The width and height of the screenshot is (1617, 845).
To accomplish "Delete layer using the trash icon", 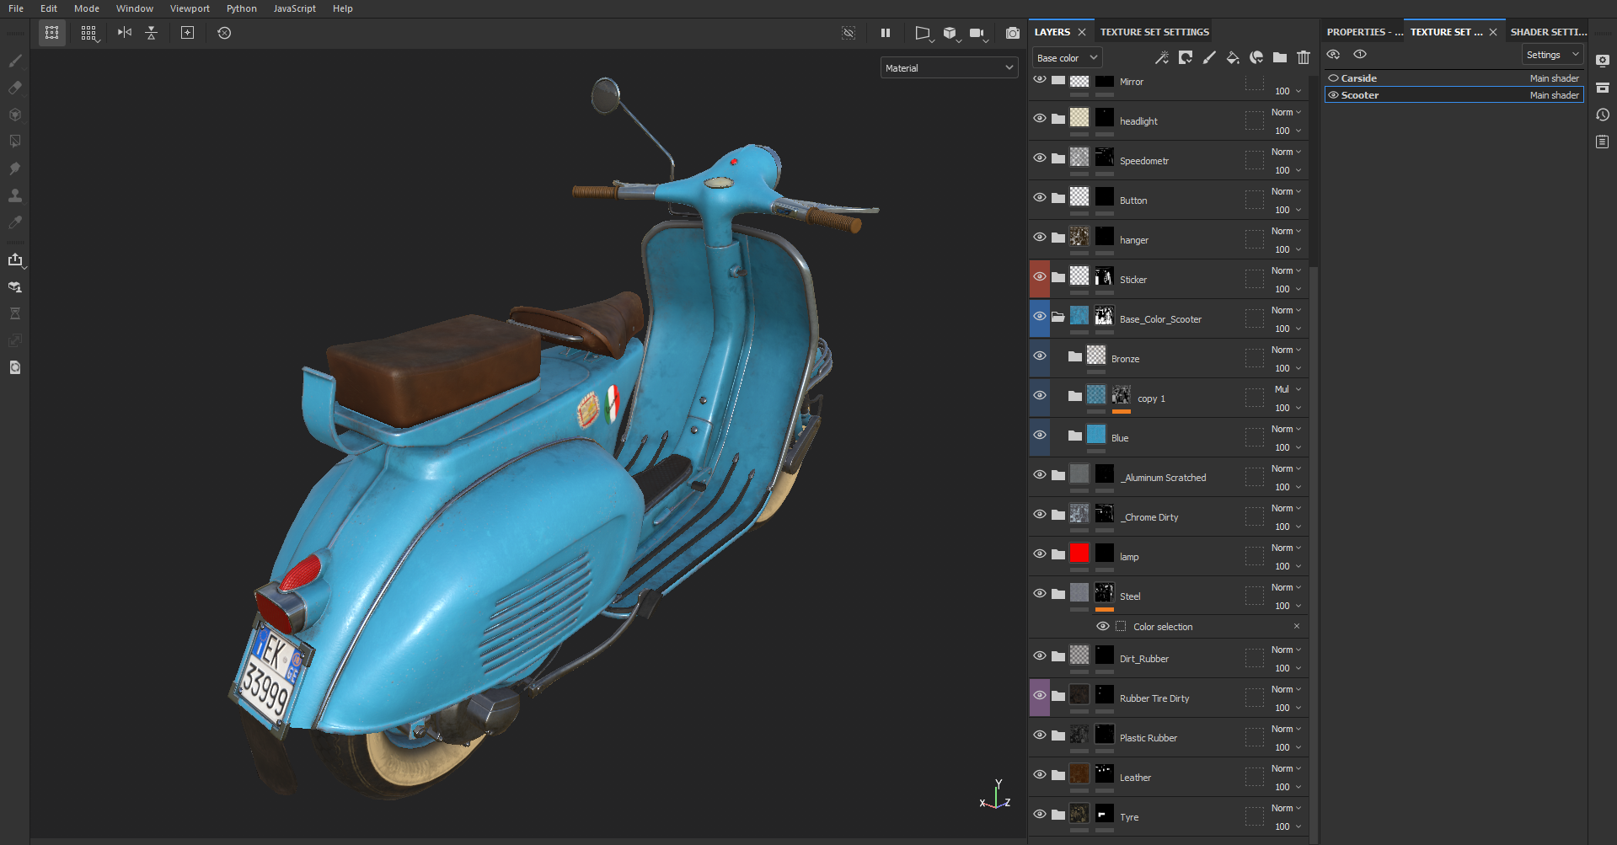I will [x=1304, y=58].
